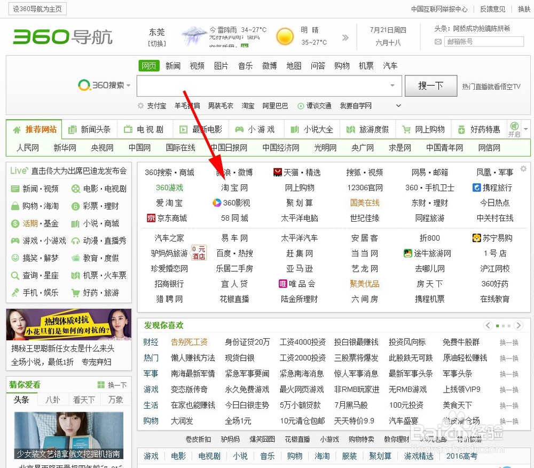The image size is (534, 468).
Task: Click the 好药特惠 medicine icon
Action: [461, 130]
